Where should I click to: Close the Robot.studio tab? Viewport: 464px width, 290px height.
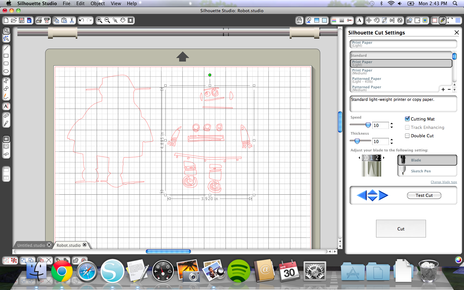point(84,245)
